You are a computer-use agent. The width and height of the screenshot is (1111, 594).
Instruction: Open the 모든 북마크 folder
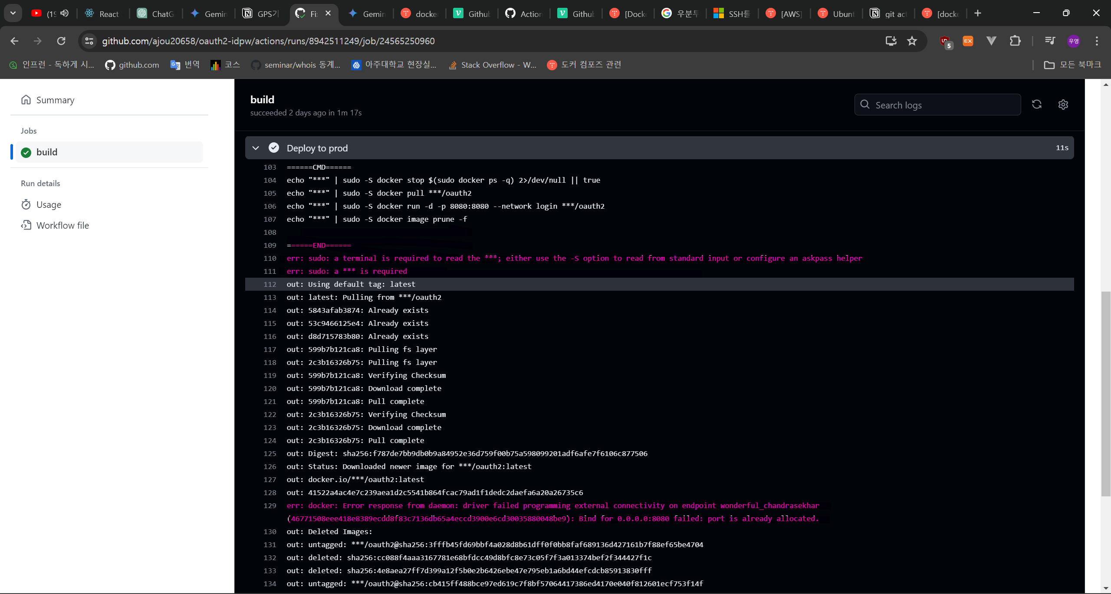click(x=1072, y=65)
